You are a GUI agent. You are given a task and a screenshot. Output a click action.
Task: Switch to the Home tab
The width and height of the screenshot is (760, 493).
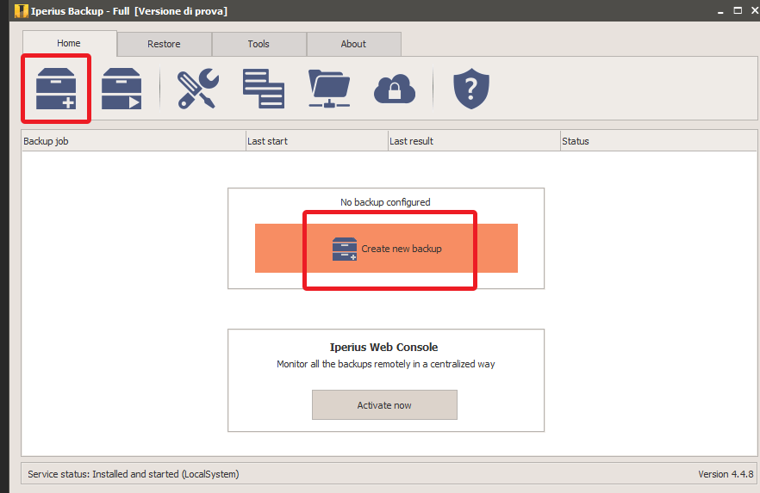[69, 44]
